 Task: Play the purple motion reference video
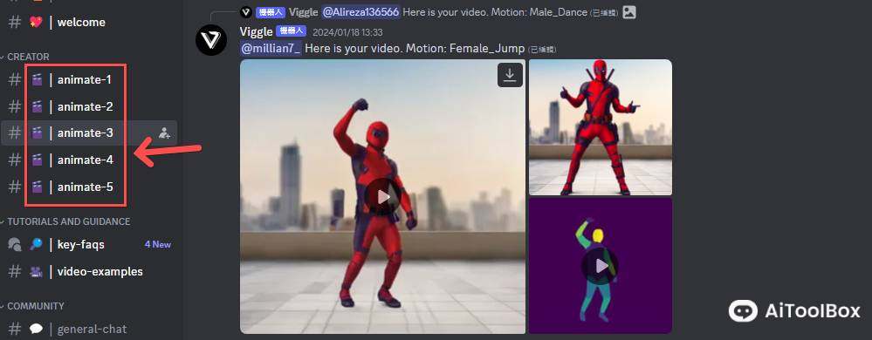click(600, 266)
